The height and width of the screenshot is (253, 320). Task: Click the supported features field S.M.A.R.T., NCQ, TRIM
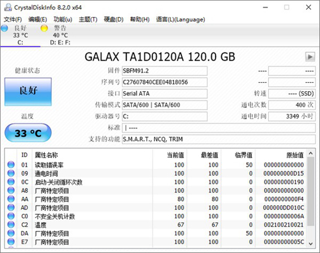pos(219,139)
